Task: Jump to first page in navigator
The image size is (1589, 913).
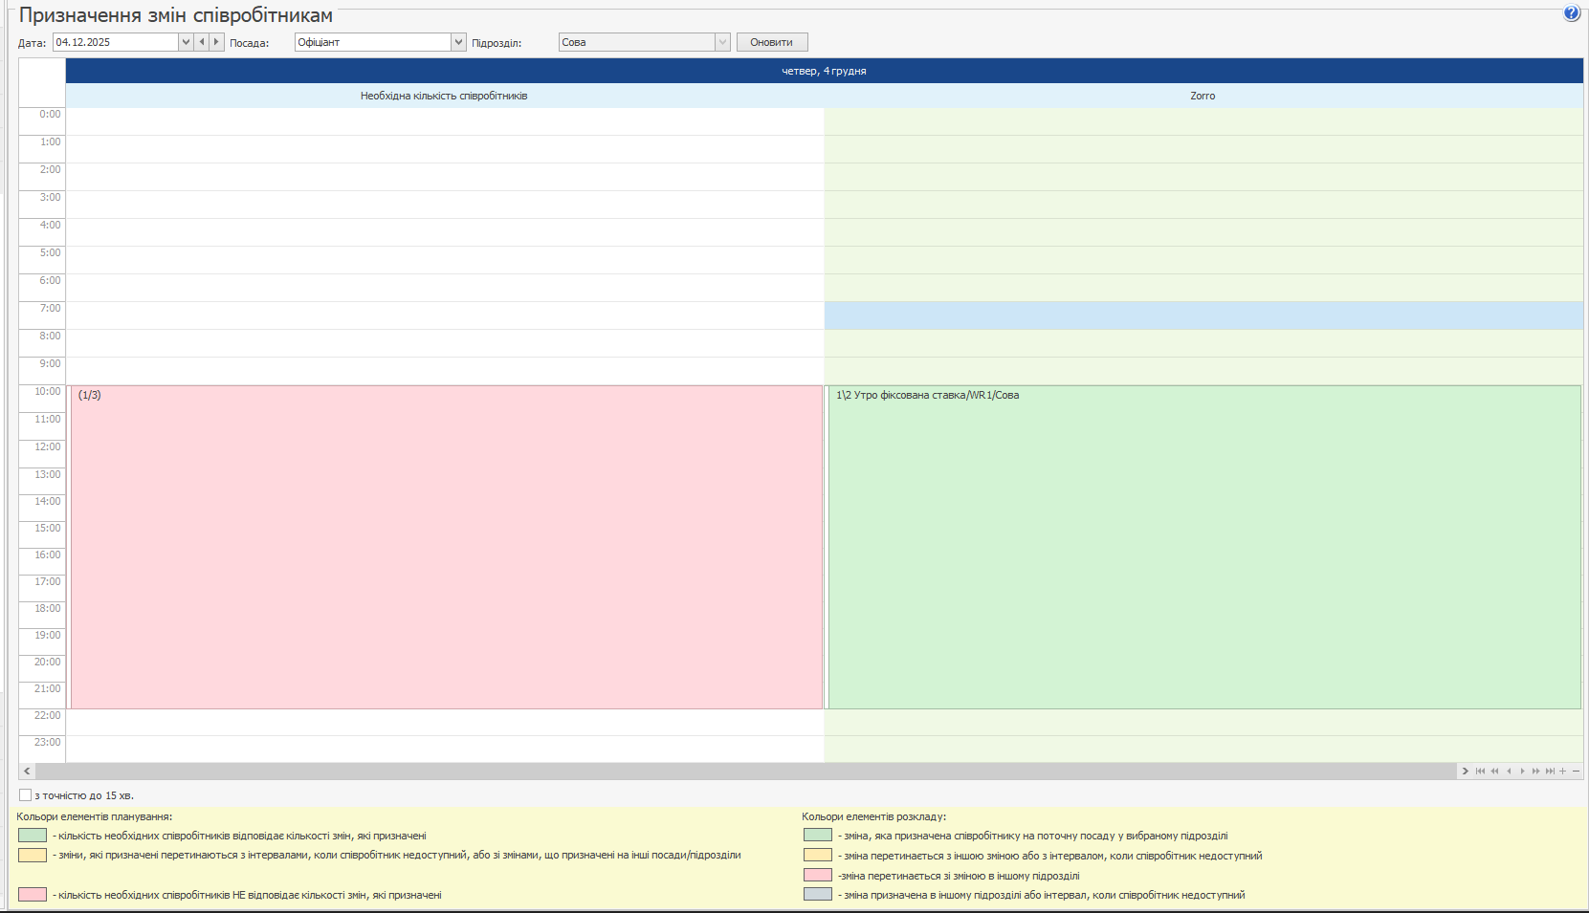Action: point(1480,772)
